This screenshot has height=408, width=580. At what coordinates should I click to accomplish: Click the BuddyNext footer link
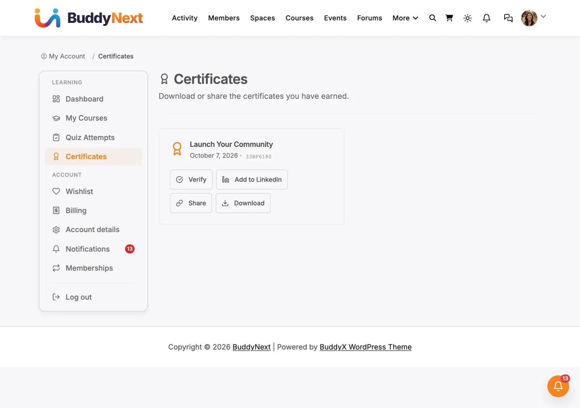click(252, 347)
